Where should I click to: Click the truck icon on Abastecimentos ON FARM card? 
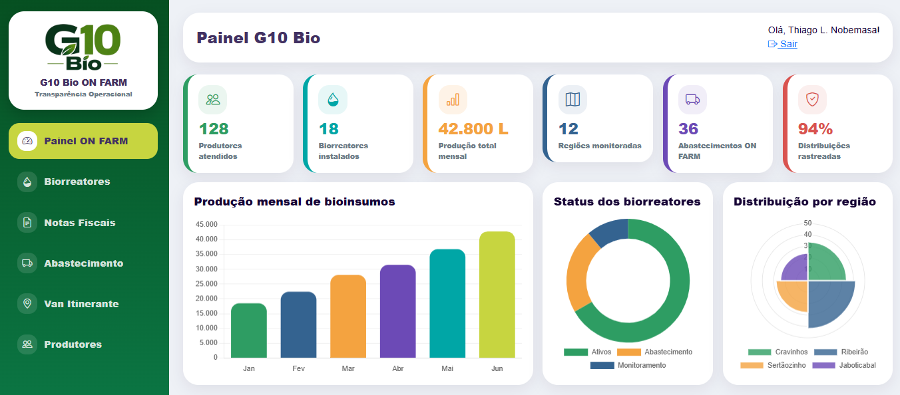click(692, 100)
